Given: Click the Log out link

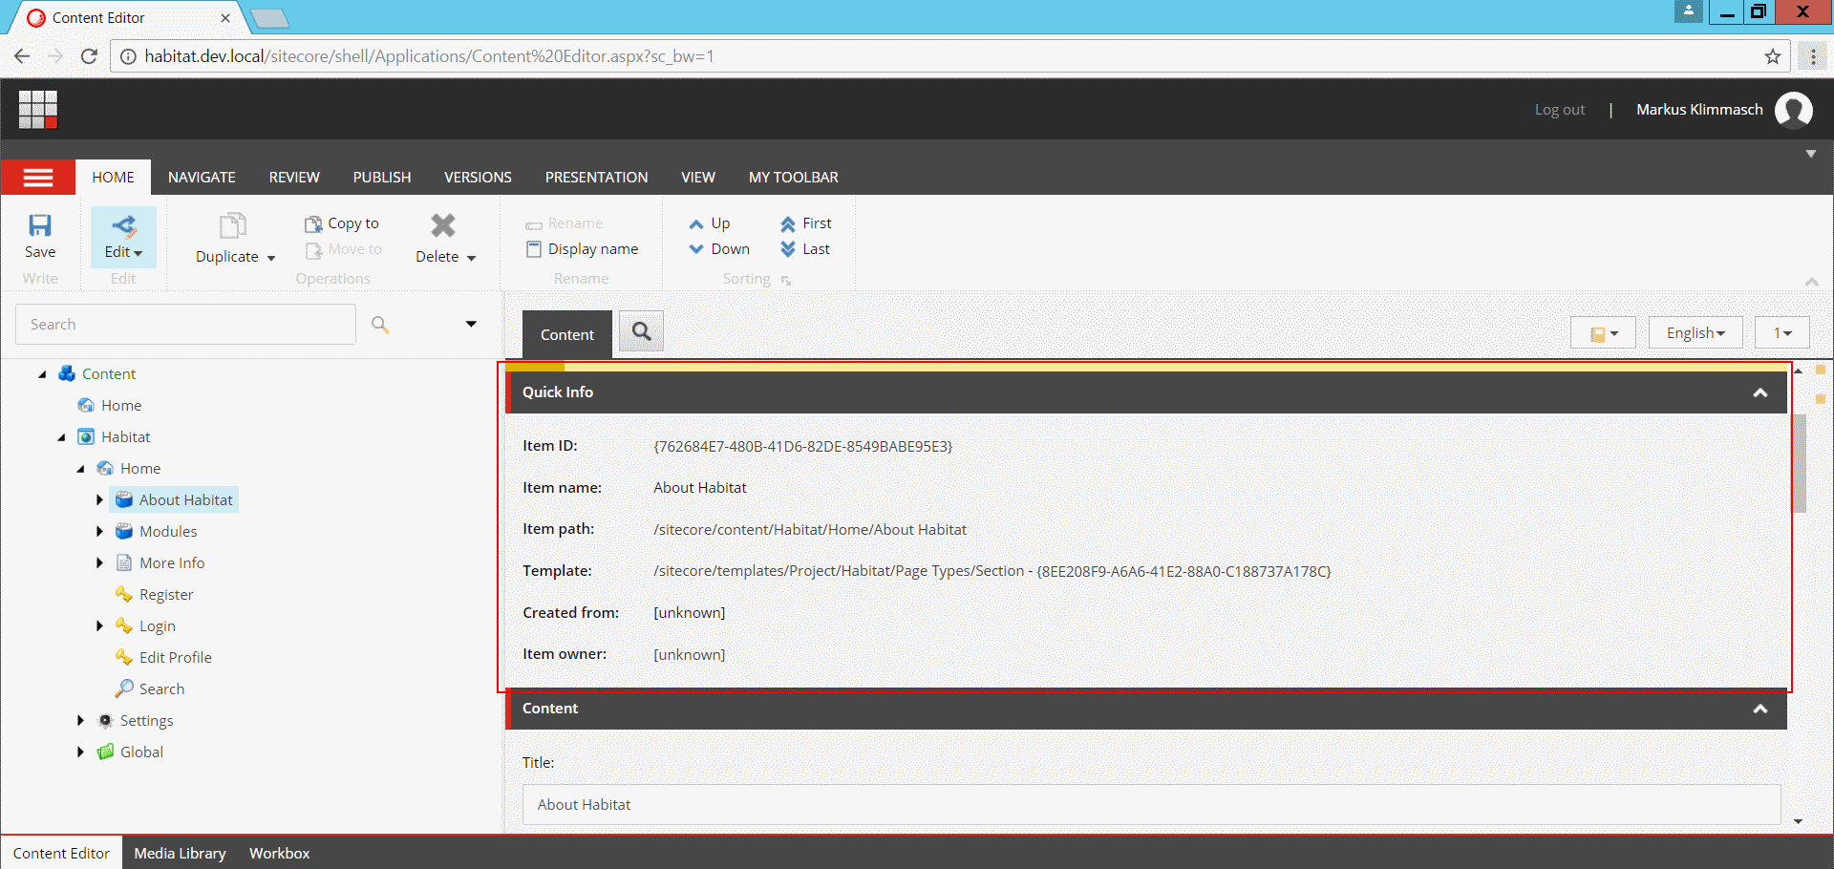Looking at the screenshot, I should point(1559,110).
